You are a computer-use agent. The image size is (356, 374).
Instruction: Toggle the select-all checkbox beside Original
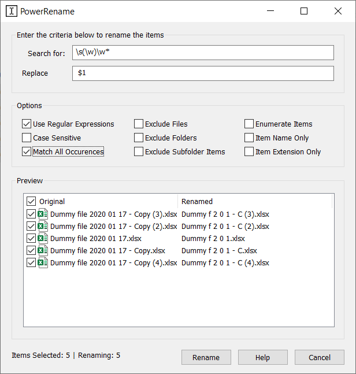pyautogui.click(x=31, y=201)
